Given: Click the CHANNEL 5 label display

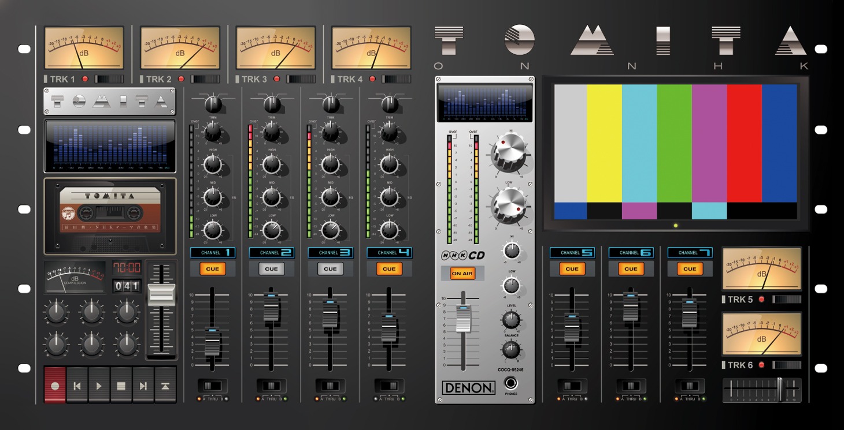Looking at the screenshot, I should tap(572, 253).
